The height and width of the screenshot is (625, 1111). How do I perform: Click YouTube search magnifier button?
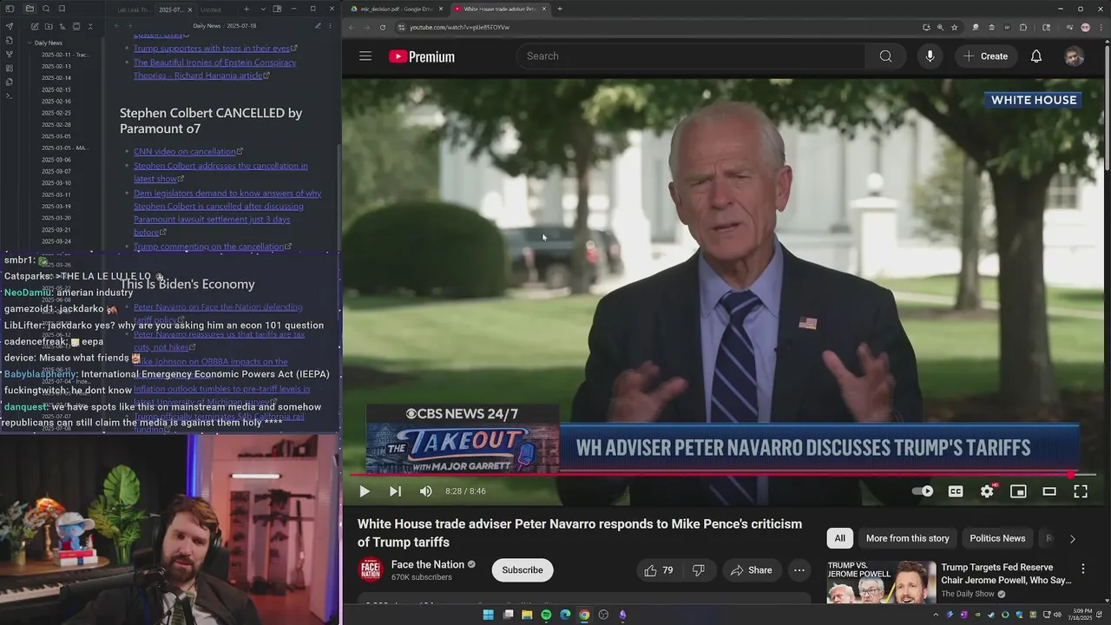click(x=885, y=56)
